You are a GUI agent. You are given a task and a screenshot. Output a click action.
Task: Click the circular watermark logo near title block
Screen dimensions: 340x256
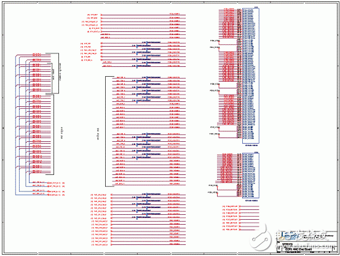coord(260,239)
